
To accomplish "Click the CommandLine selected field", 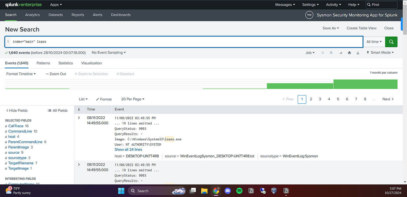I will (x=20, y=131).
